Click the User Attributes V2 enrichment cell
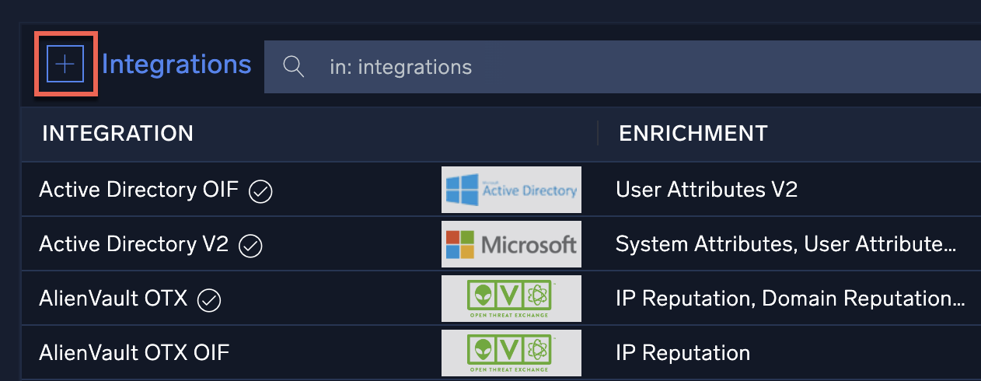 click(706, 190)
